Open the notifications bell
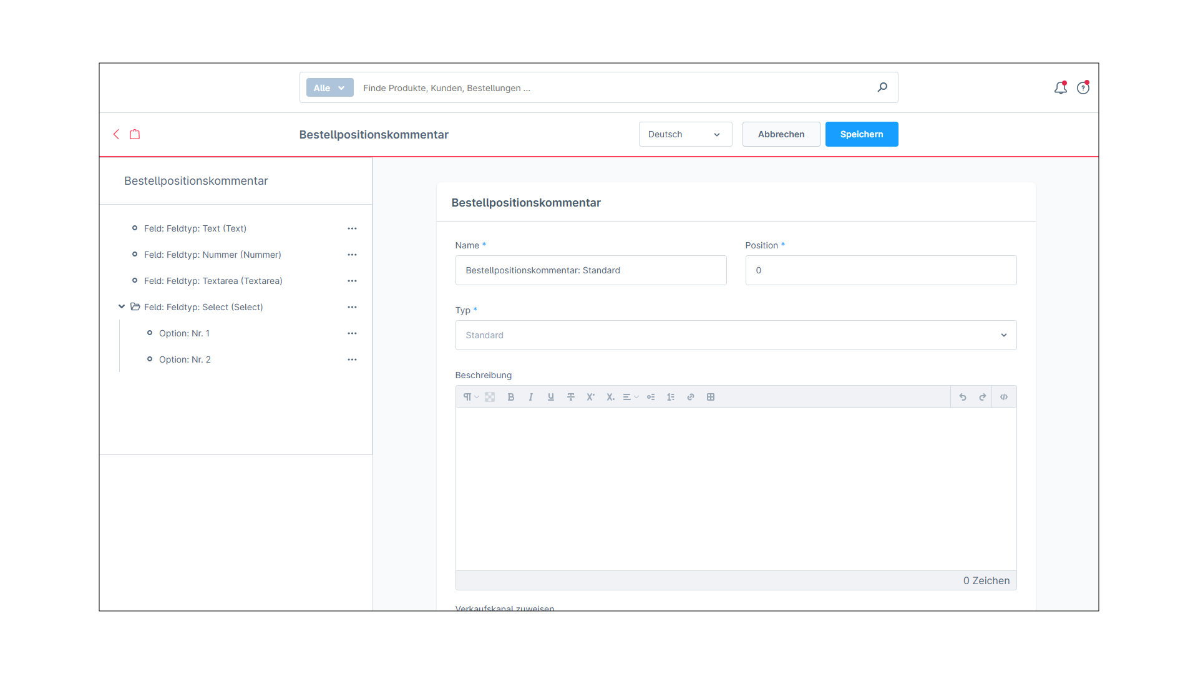 coord(1060,88)
